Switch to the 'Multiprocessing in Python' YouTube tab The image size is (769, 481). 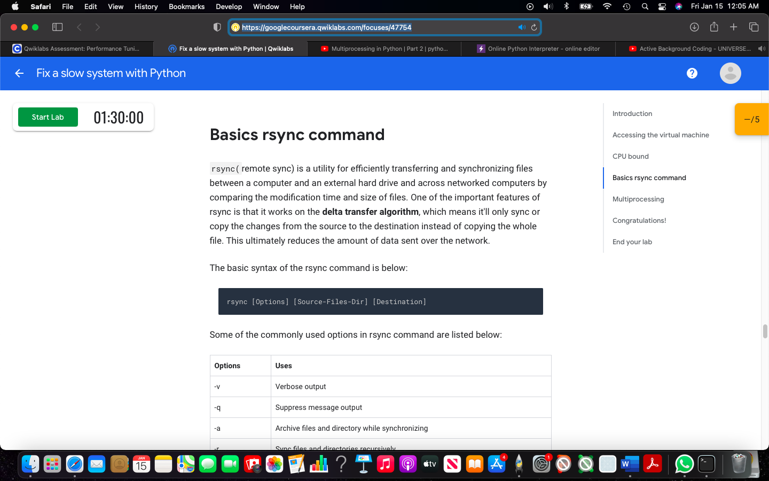tap(384, 48)
